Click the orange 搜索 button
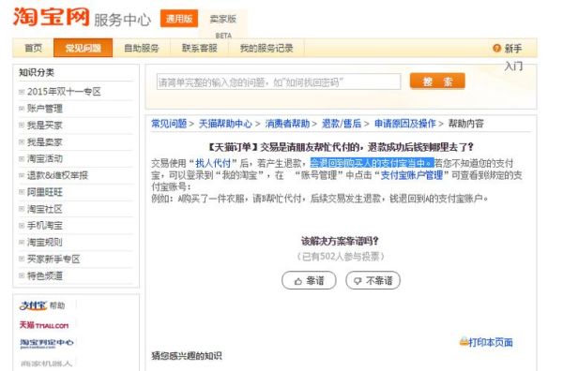 437,82
